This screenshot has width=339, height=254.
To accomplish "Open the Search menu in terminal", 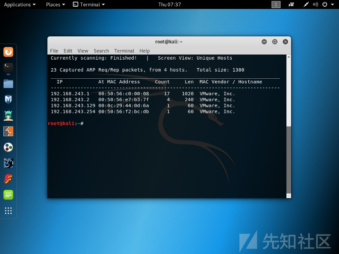I will click(101, 51).
